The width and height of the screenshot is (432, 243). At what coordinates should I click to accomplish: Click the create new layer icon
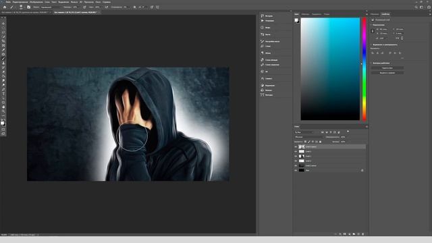pos(358,234)
